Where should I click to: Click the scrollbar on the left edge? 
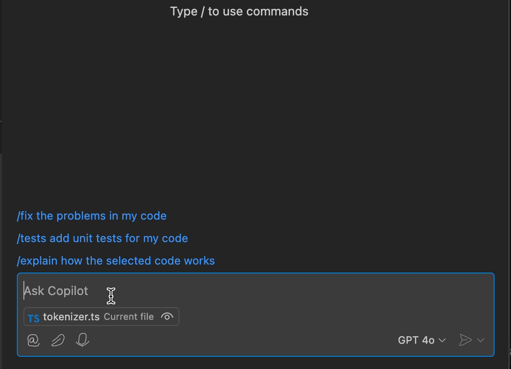coord(2,137)
